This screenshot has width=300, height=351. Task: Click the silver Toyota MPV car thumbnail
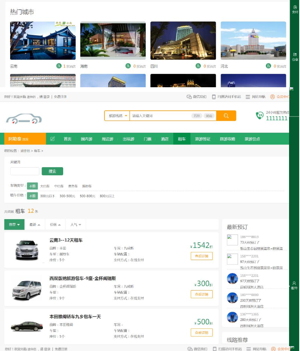[27, 250]
